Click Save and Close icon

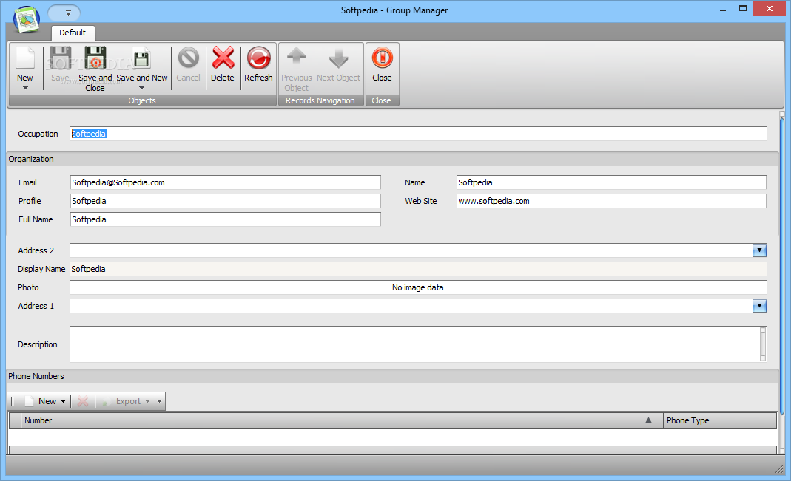[95, 58]
